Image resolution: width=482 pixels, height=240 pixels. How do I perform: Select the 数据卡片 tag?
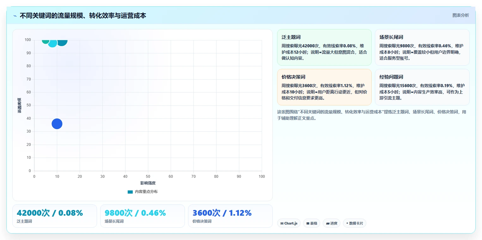pyautogui.click(x=355, y=223)
